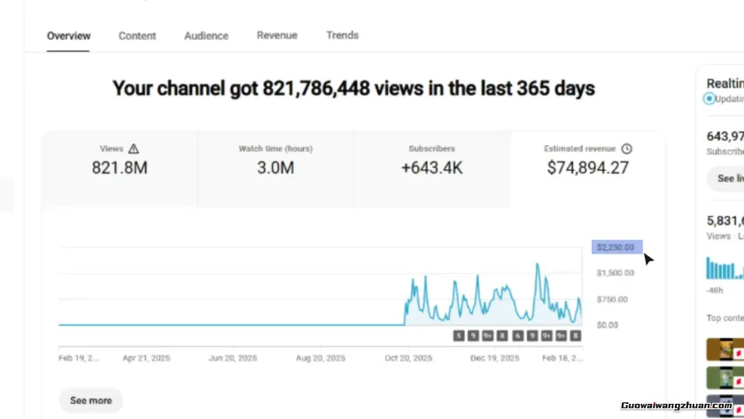Select the Subscribers +643.4K metric card
Viewport: 744px width, 419px height.
[x=432, y=159]
